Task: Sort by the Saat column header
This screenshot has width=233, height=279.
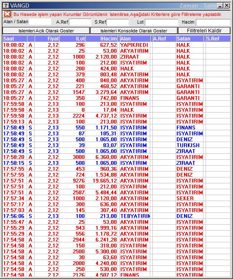Action: [15, 39]
